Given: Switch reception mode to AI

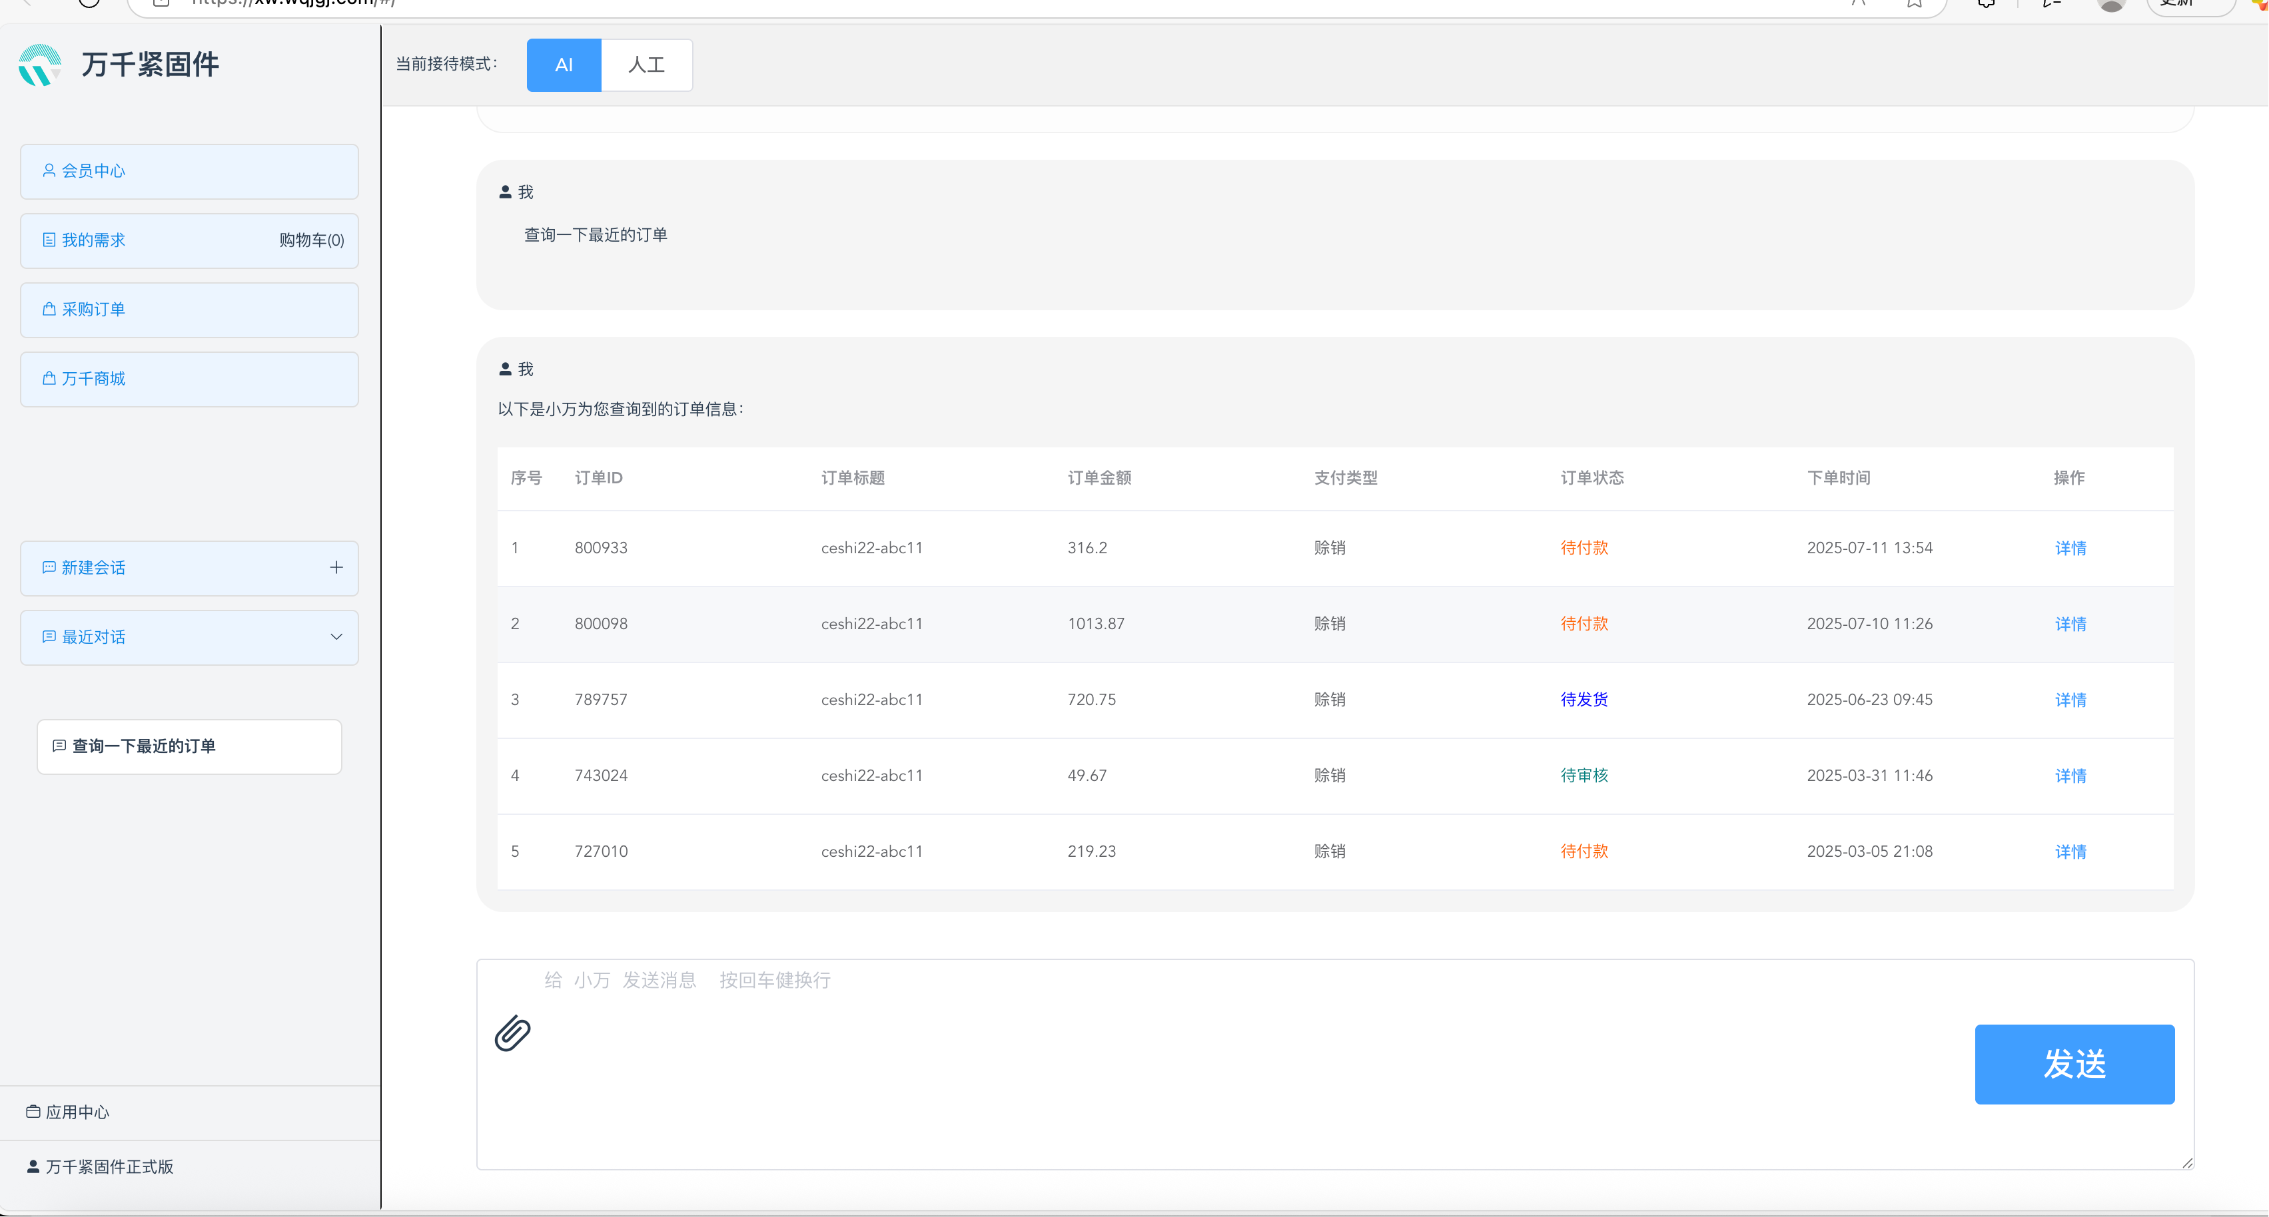Looking at the screenshot, I should click(564, 65).
